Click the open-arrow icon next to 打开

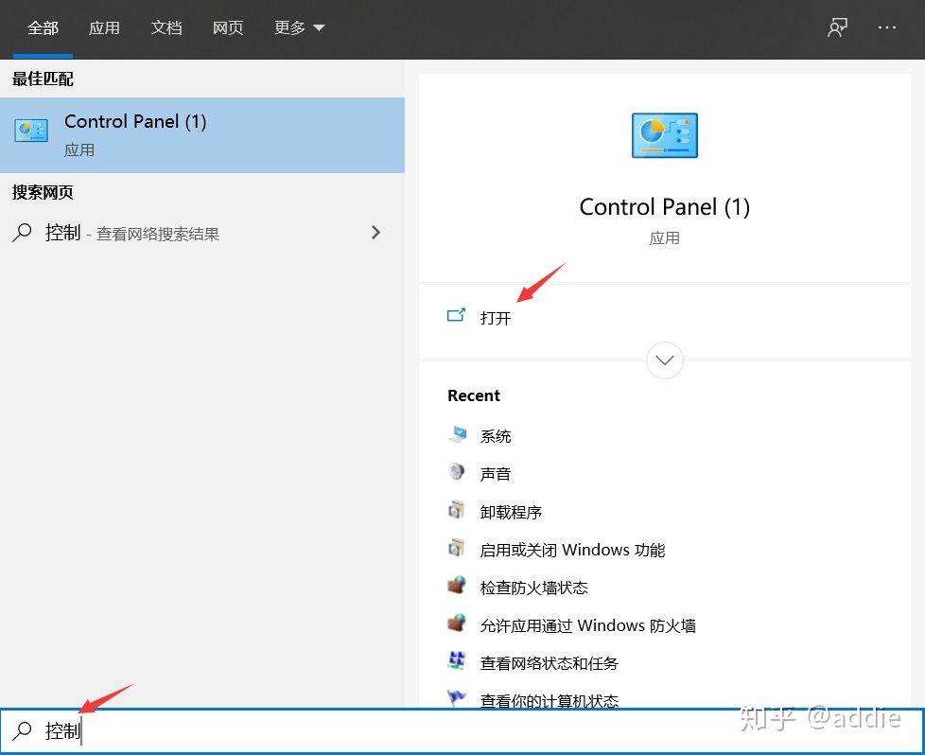(x=457, y=315)
